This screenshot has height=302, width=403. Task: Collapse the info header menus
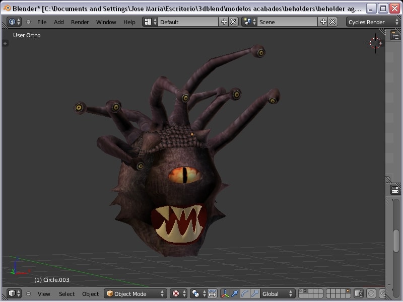tap(28, 22)
